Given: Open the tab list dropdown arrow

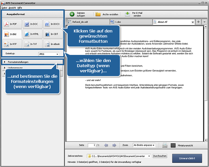Looking at the screenshot, I should click(204, 22).
